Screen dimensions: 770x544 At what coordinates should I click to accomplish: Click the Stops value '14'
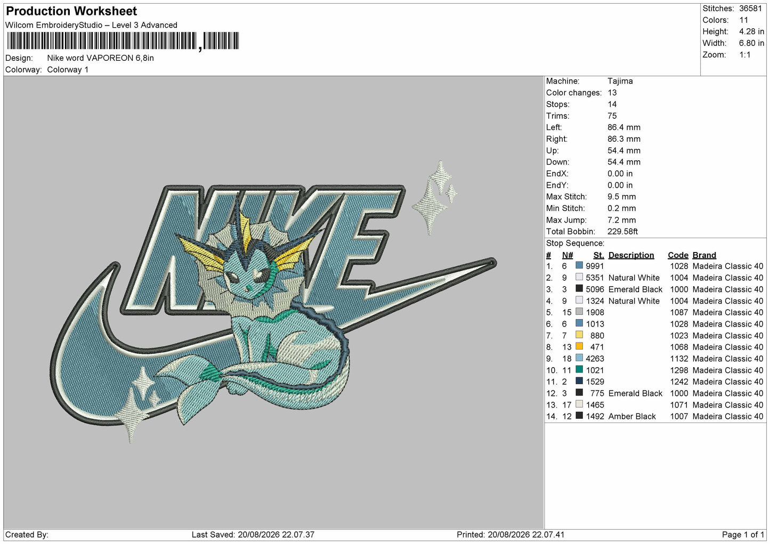(612, 104)
